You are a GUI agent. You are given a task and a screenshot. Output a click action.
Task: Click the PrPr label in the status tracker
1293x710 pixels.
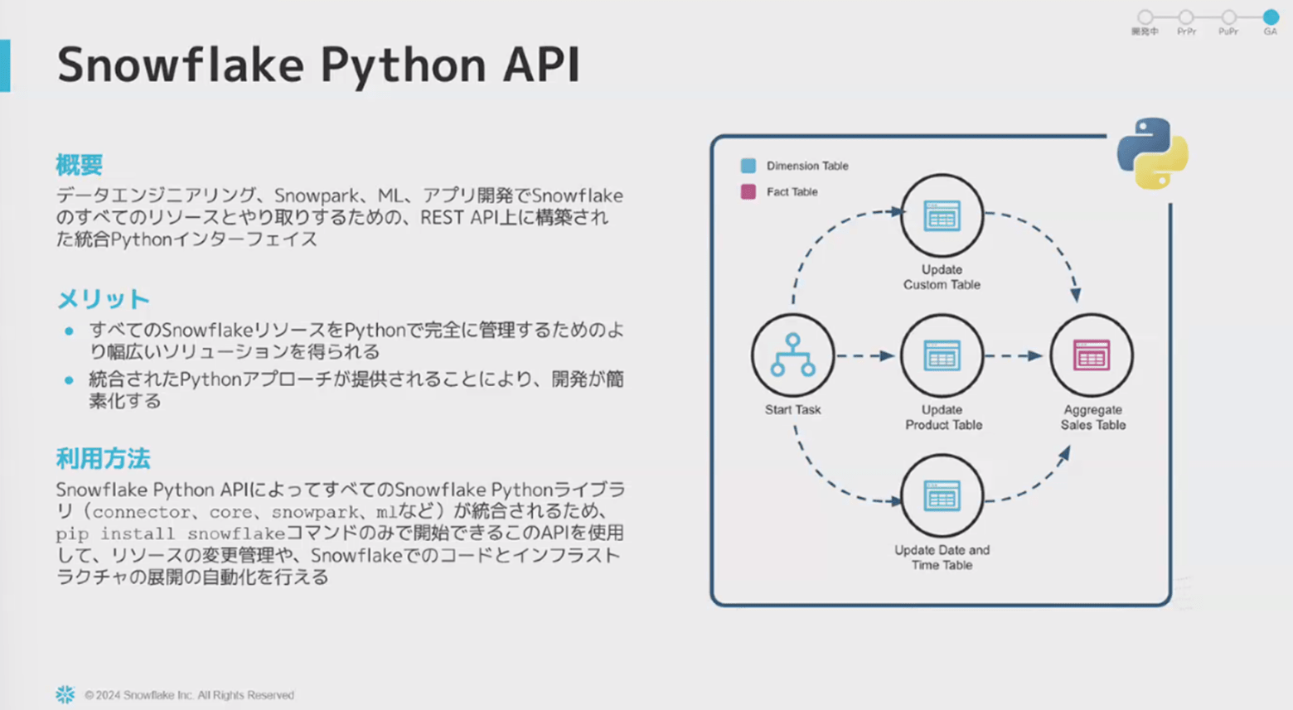pyautogui.click(x=1186, y=31)
